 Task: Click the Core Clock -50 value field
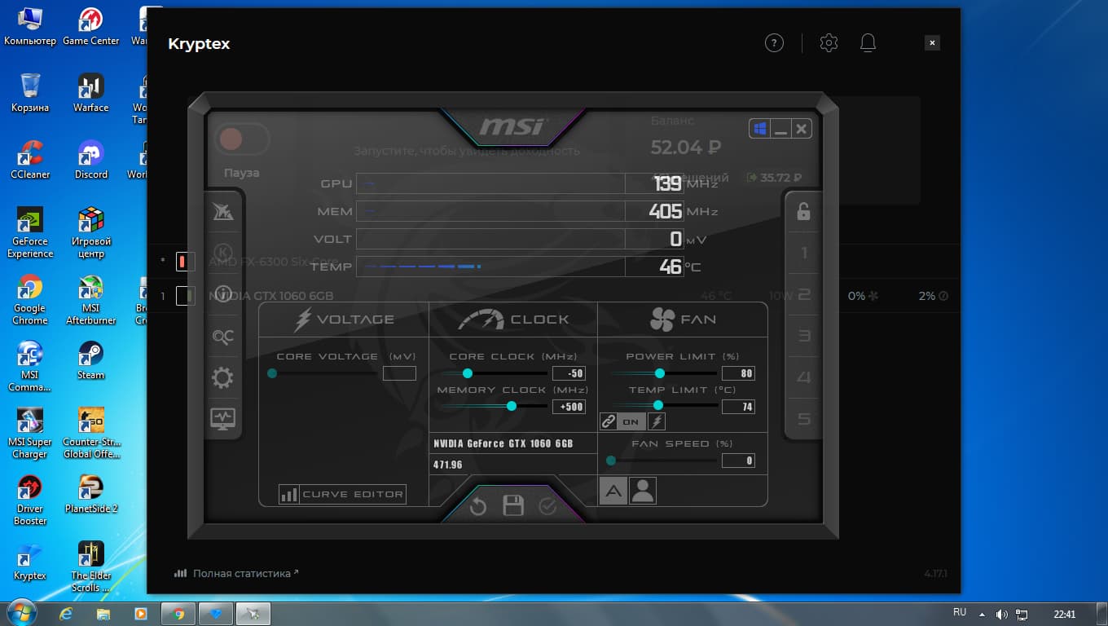pyautogui.click(x=569, y=373)
